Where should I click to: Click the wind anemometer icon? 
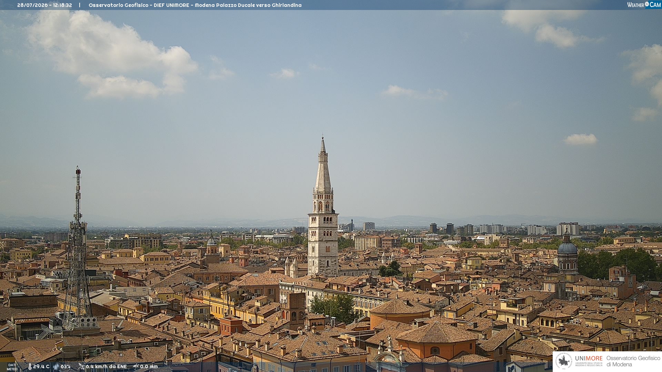click(x=81, y=366)
